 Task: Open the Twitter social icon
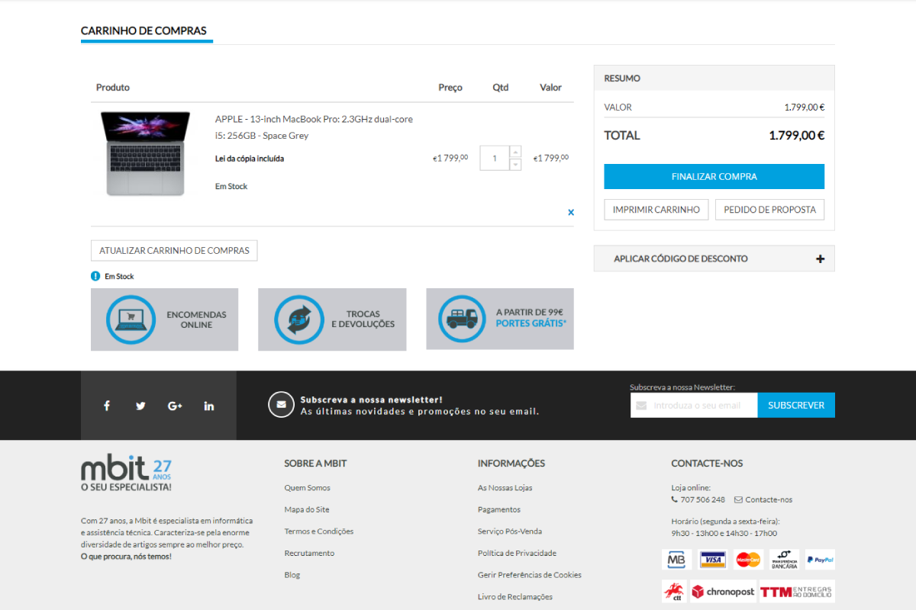(140, 406)
